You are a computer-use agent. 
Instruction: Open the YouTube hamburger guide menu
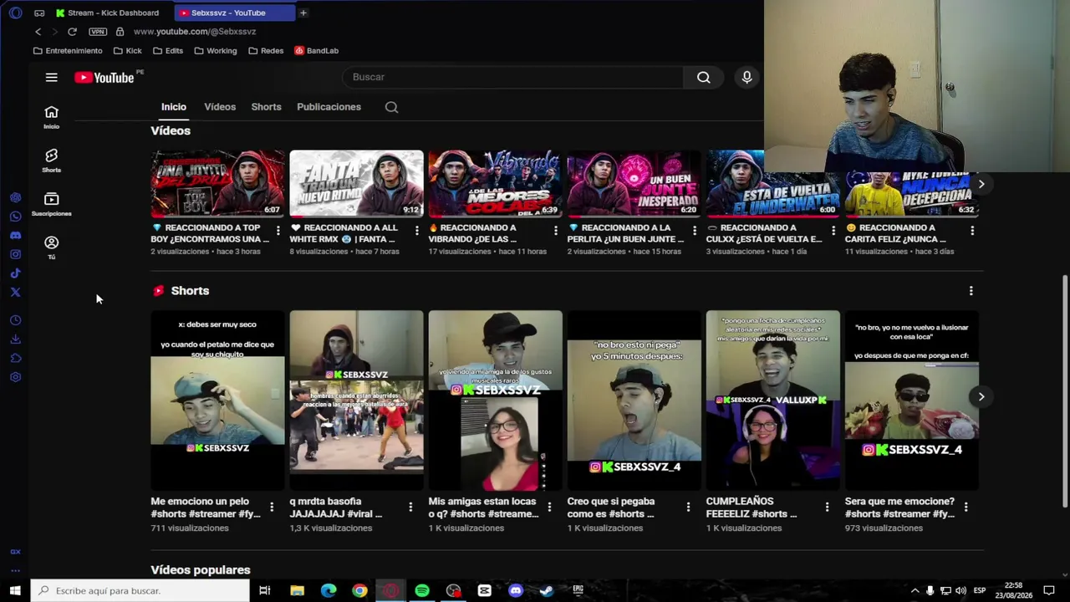pyautogui.click(x=51, y=78)
